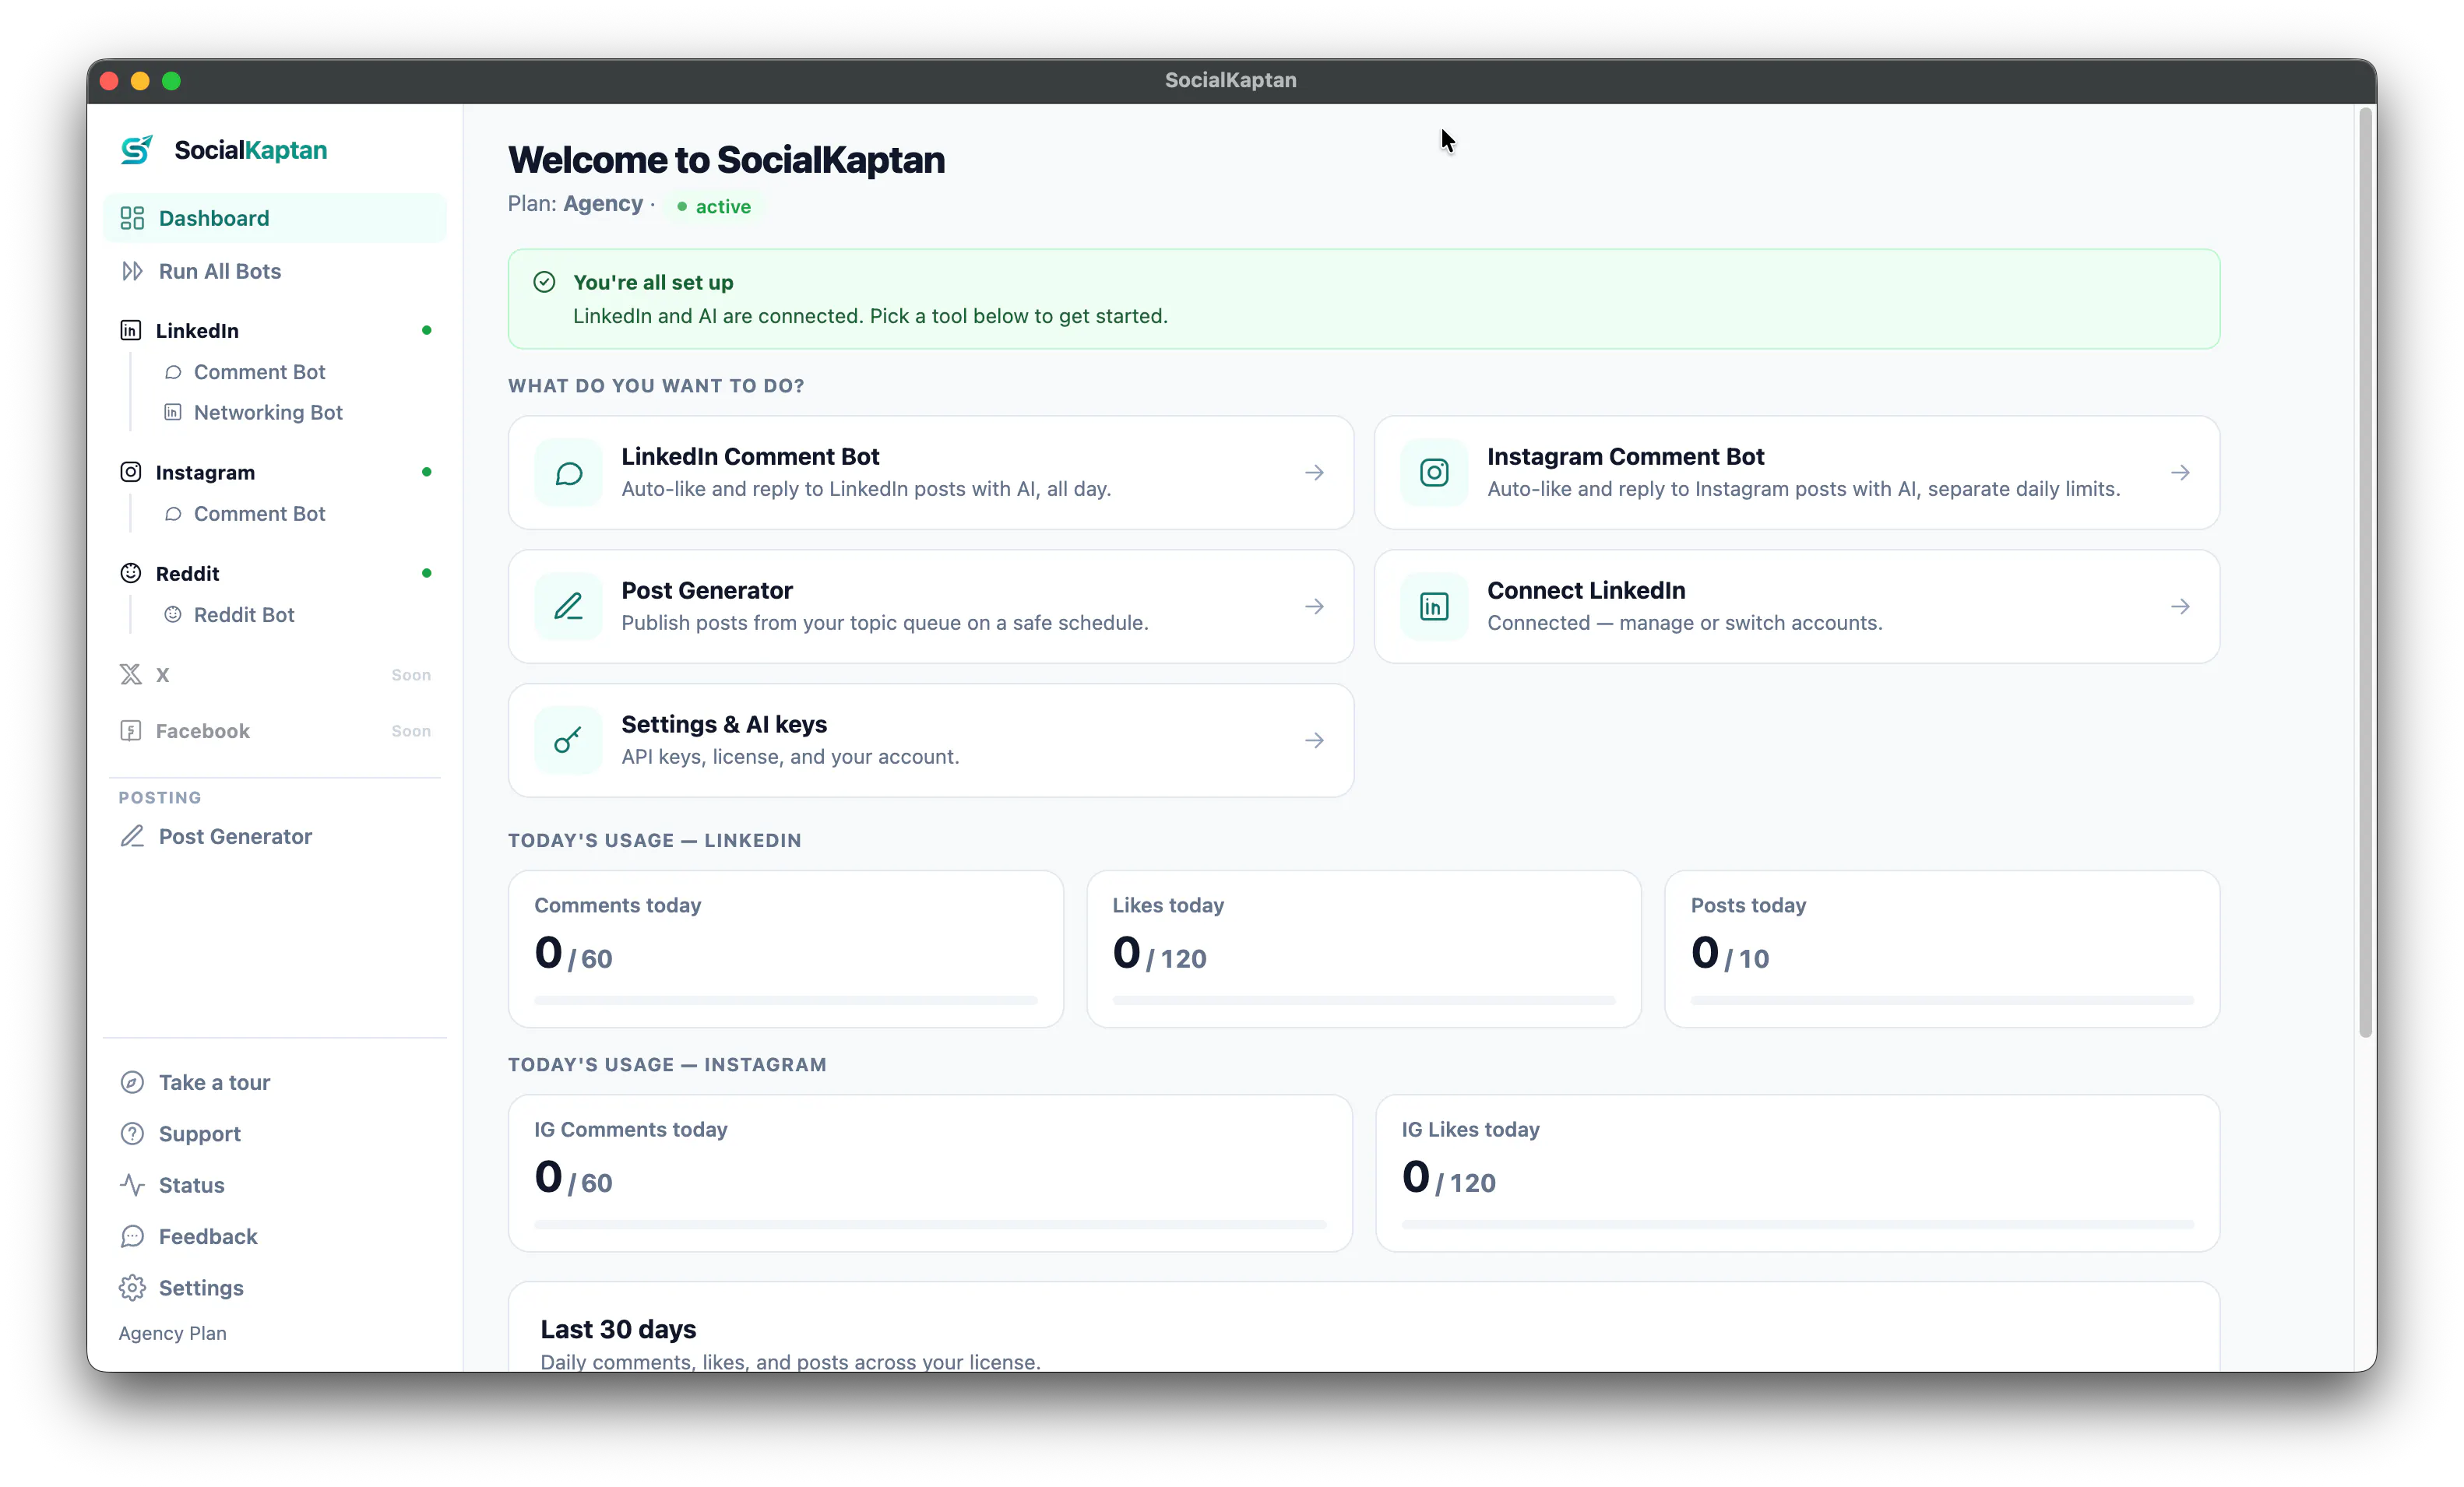Click the LinkedIn Comment Bot card title
This screenshot has height=1487, width=2464.
tap(750, 456)
